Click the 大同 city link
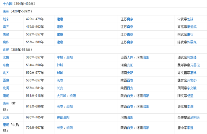The height and width of the screenshot is (134, 207). (130, 57)
